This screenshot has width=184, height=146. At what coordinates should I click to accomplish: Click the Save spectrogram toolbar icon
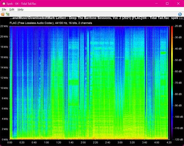pyautogui.click(x=7, y=14)
